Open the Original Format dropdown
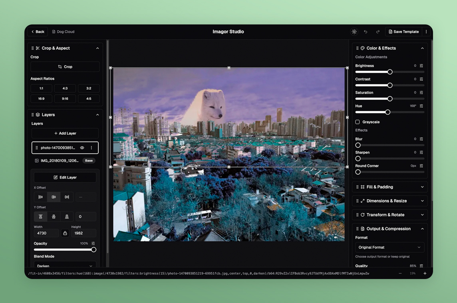457x303 pixels. (x=389, y=247)
